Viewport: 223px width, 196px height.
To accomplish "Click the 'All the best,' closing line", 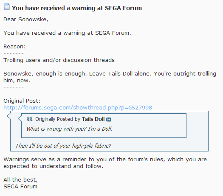I will click(20, 180).
